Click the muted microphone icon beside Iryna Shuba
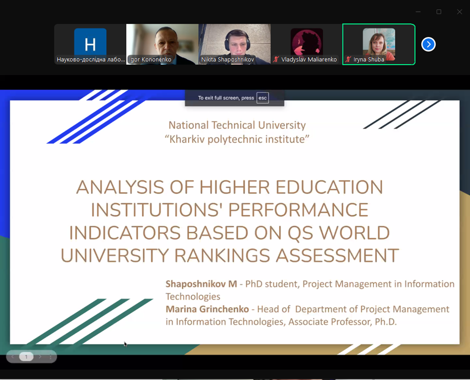This screenshot has width=470, height=380. (x=348, y=60)
